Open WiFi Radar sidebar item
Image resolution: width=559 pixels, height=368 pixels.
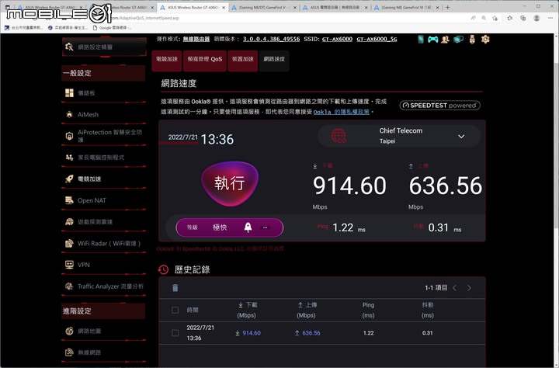click(104, 243)
